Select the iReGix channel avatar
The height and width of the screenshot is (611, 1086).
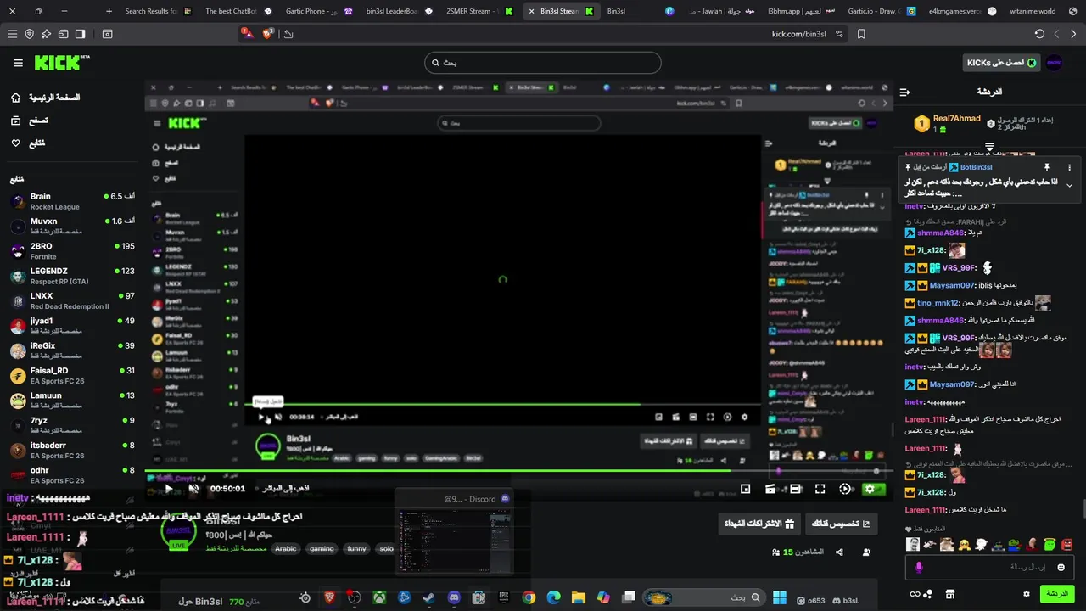tap(18, 350)
